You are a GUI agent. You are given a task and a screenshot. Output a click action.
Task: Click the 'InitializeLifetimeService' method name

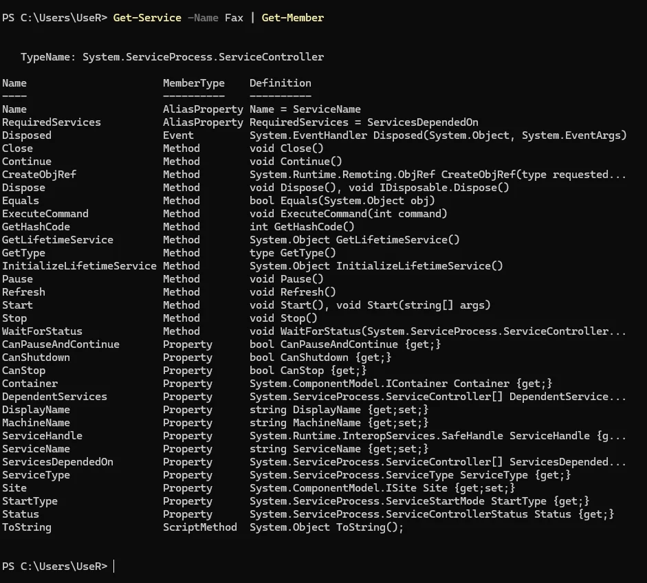coord(79,266)
